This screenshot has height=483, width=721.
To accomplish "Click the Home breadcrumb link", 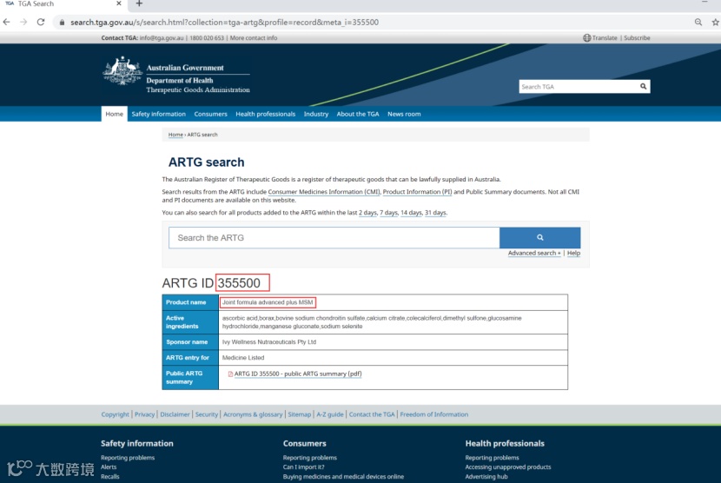I will [175, 135].
